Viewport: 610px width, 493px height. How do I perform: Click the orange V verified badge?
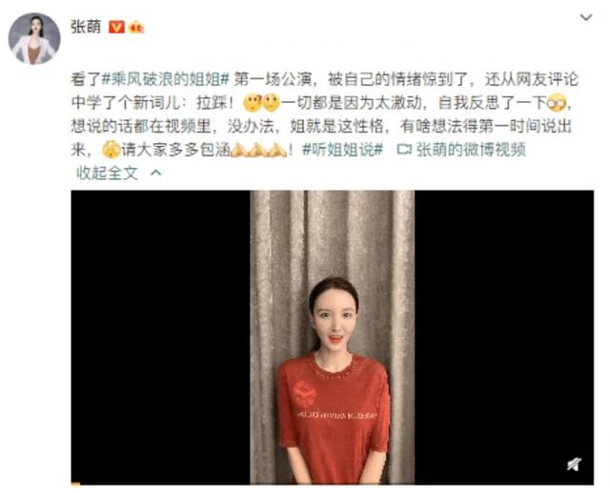116,28
